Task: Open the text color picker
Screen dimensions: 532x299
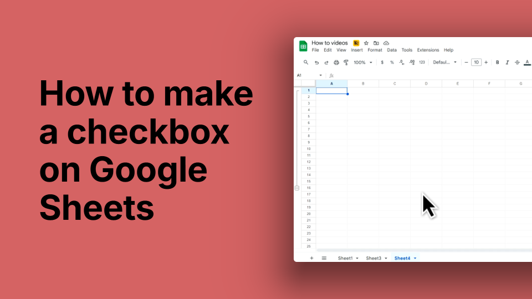Action: coord(527,63)
